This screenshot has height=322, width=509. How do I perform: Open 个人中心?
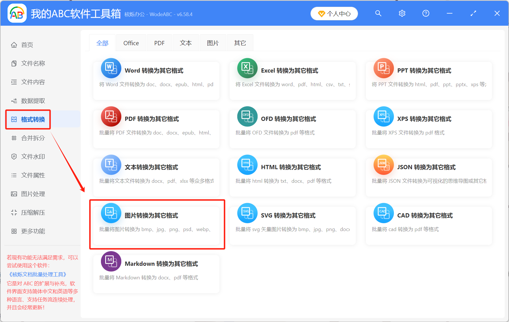click(x=334, y=13)
